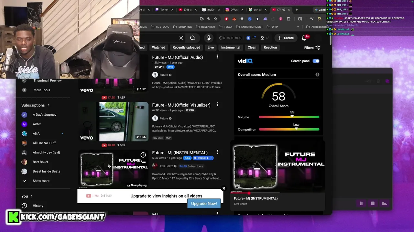Open the vidIQ toolbar logo icon
This screenshot has width=414, height=232.
(x=248, y=38)
